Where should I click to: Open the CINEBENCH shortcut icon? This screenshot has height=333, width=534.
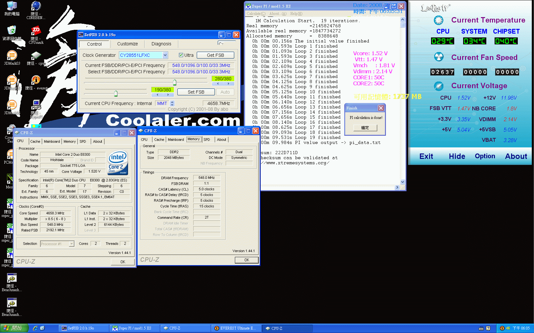coord(36,10)
